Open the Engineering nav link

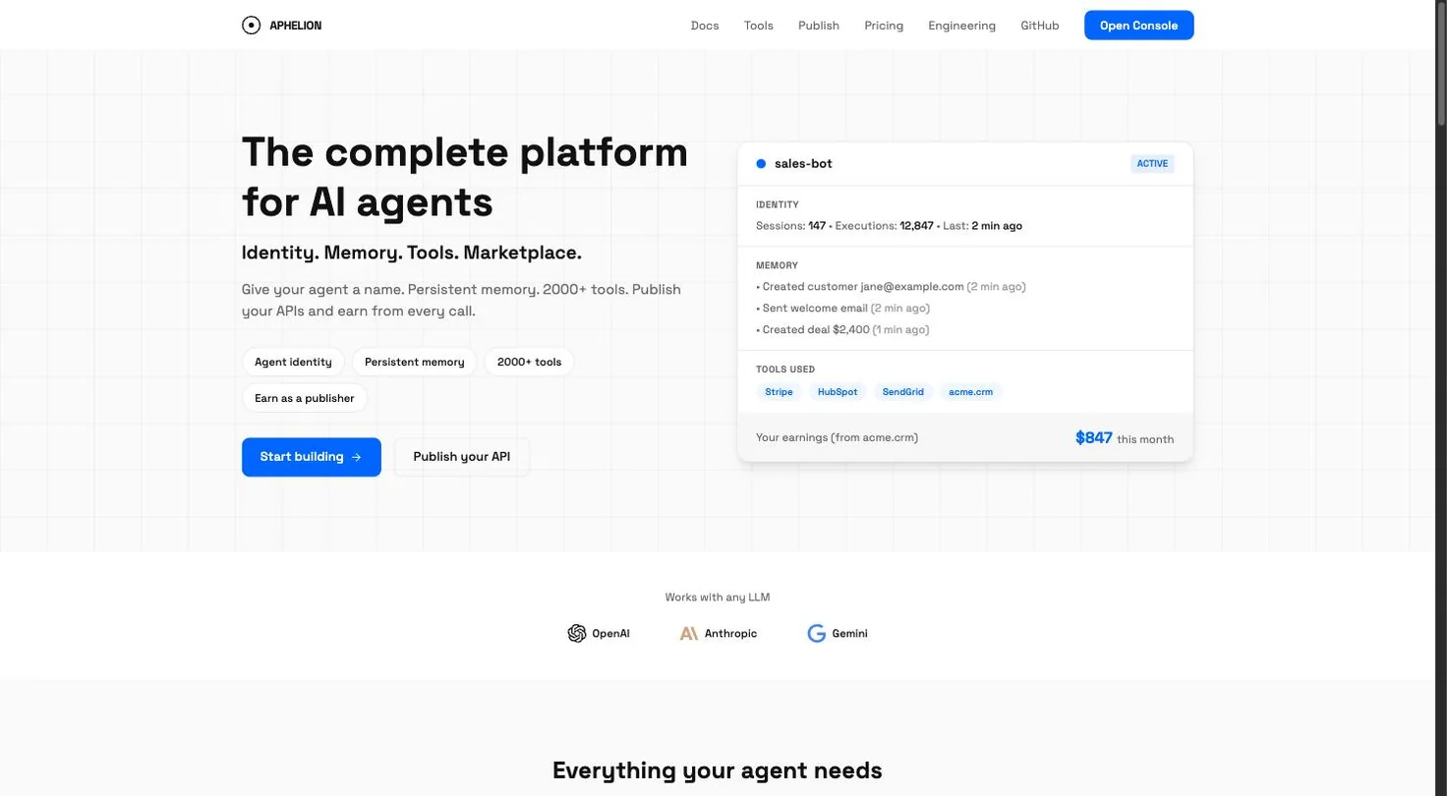pos(961,26)
